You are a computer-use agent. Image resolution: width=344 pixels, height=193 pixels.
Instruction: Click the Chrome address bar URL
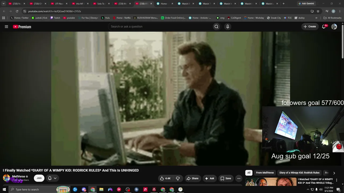(55, 11)
